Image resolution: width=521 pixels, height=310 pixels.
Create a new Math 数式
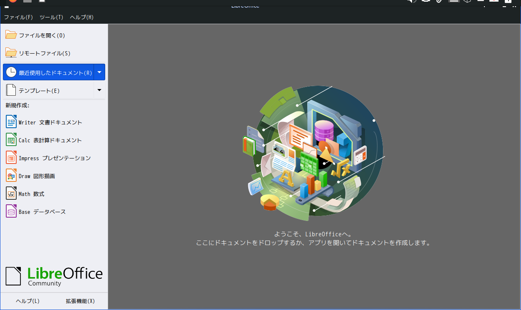(x=54, y=194)
